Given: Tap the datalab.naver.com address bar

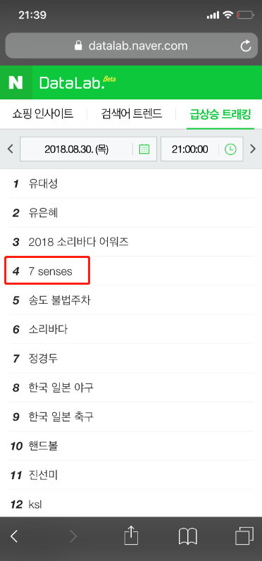Looking at the screenshot, I should 131,45.
